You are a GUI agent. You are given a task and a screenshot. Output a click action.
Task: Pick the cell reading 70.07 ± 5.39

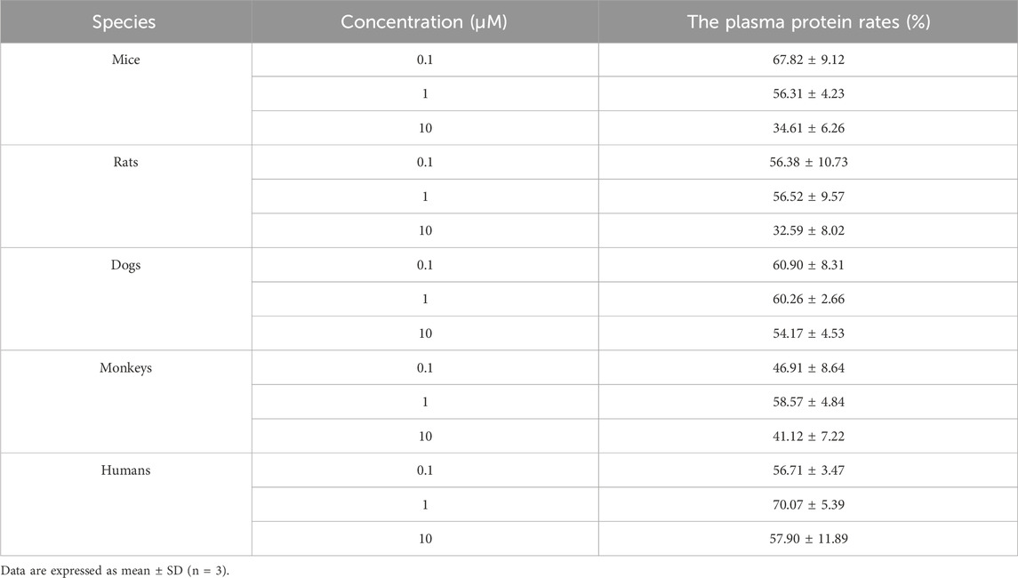coord(808,505)
